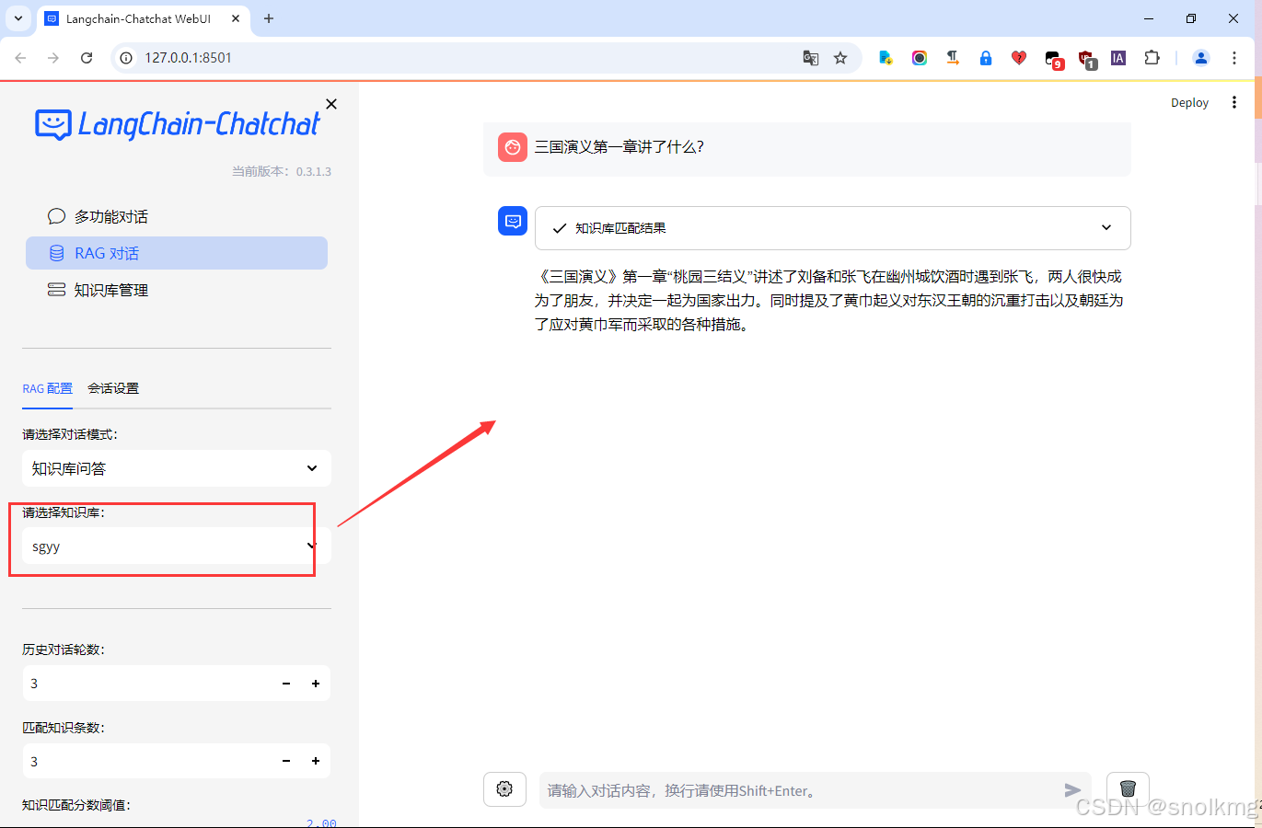Click the bookmark star in the address bar
This screenshot has width=1262, height=828.
pos(839,57)
